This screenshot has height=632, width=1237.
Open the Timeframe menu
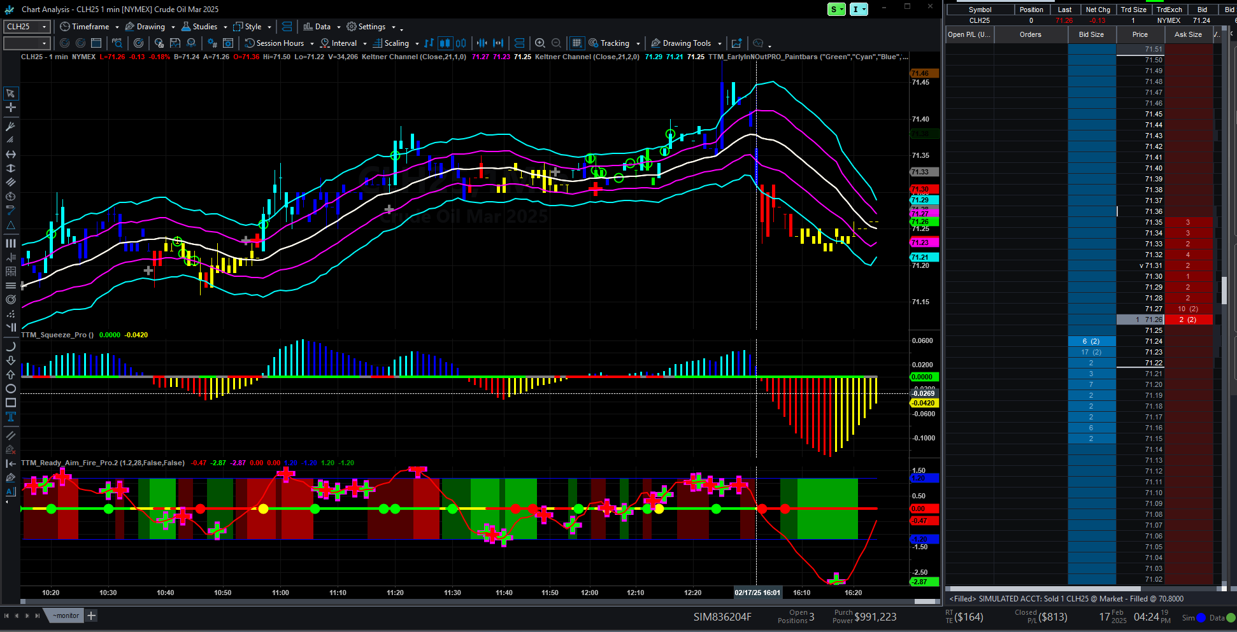point(89,27)
